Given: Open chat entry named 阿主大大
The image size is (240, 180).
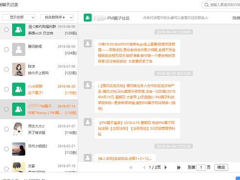Looking at the screenshot, I should pos(39,129).
